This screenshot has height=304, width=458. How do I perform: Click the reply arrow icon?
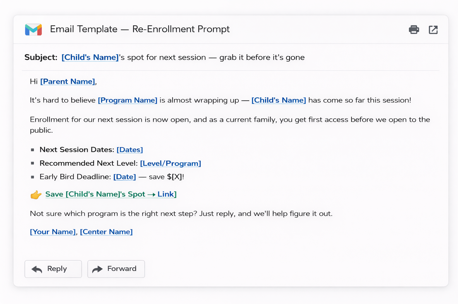(37, 269)
